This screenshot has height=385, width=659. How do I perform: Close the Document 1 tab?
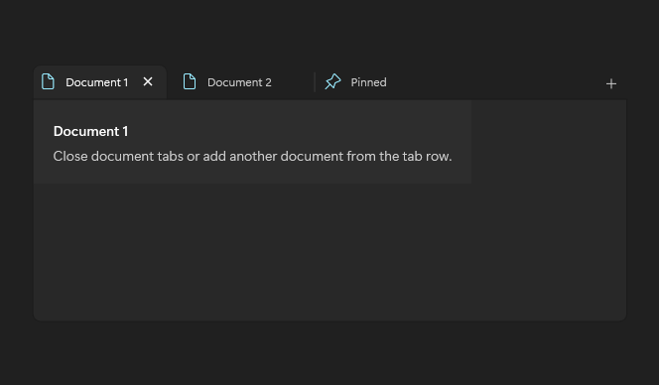point(148,81)
